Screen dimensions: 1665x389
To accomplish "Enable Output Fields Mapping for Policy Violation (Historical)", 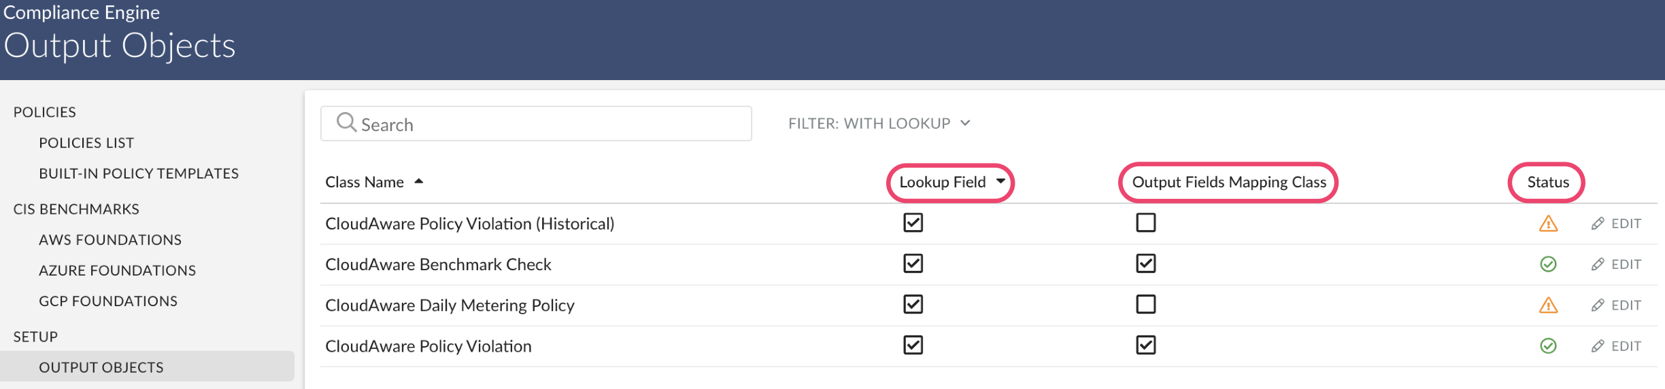I will click(1145, 223).
